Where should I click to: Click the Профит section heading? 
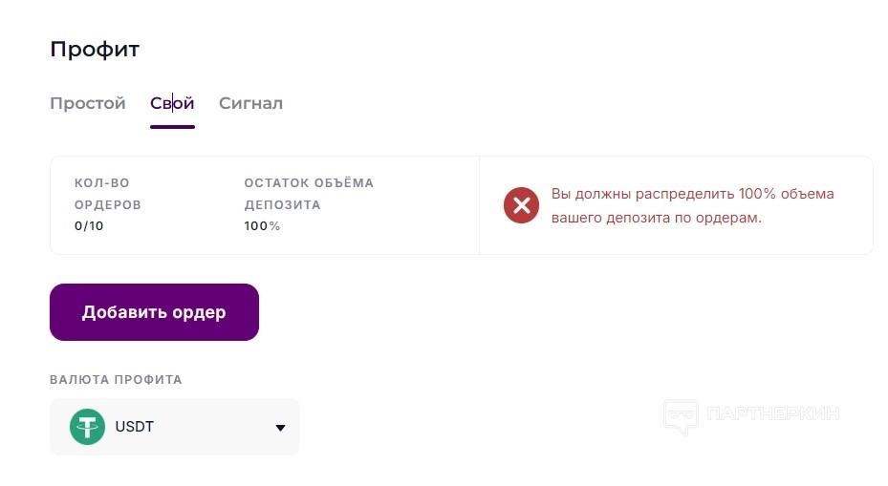click(95, 50)
